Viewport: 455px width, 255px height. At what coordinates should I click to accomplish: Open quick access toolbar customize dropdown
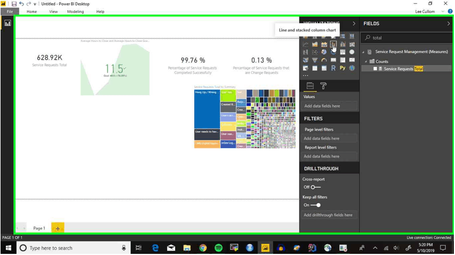tap(35, 4)
